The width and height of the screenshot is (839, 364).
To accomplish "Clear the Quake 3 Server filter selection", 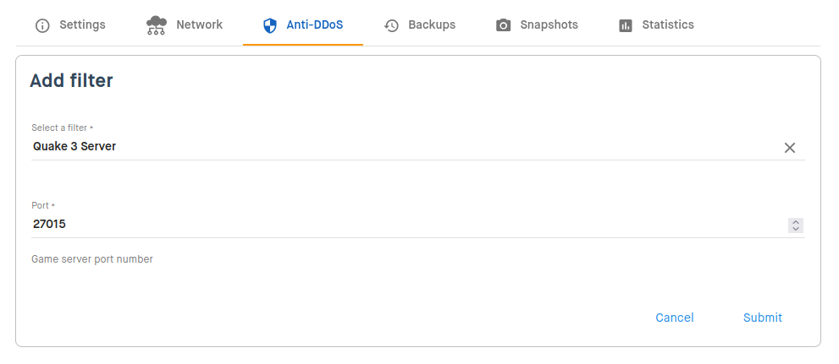I will pyautogui.click(x=790, y=148).
